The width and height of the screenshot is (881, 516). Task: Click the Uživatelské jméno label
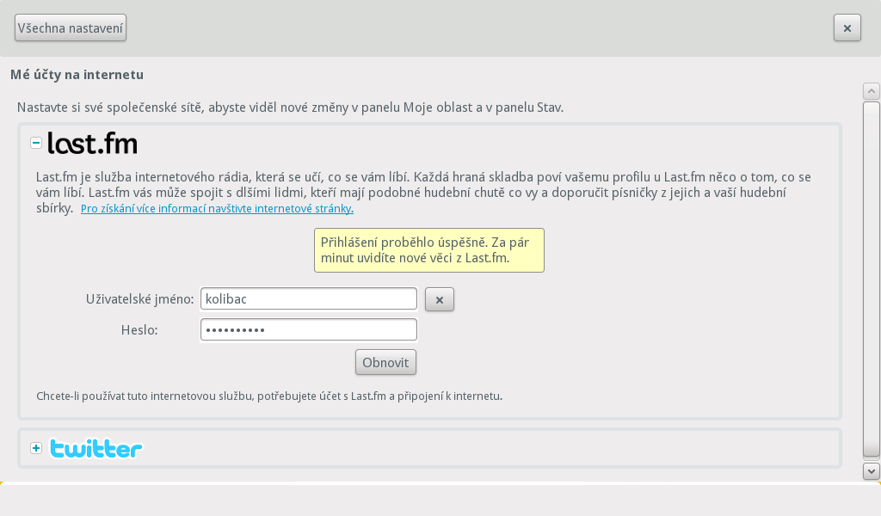(140, 299)
